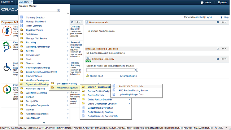The width and height of the screenshot is (231, 130).
Task: Open Payroll for North America menu folder
Action: pos(38,68)
